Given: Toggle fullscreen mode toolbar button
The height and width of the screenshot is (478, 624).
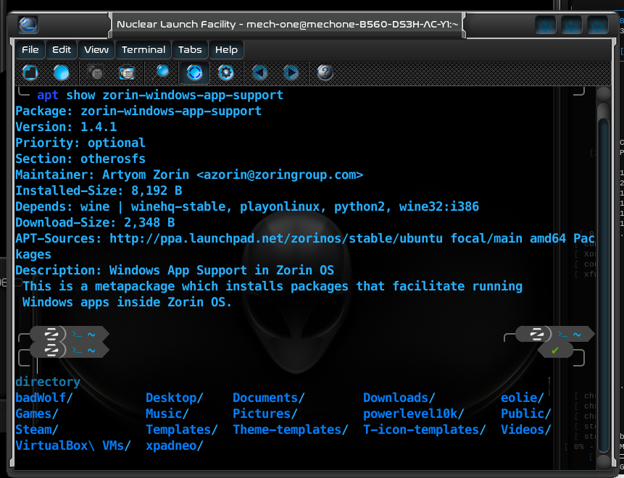Looking at the screenshot, I should 195,72.
